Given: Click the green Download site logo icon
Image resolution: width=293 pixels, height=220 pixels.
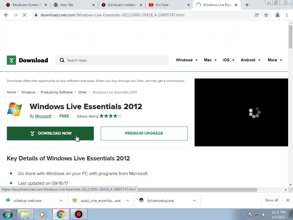Looking at the screenshot, I should 11,60.
